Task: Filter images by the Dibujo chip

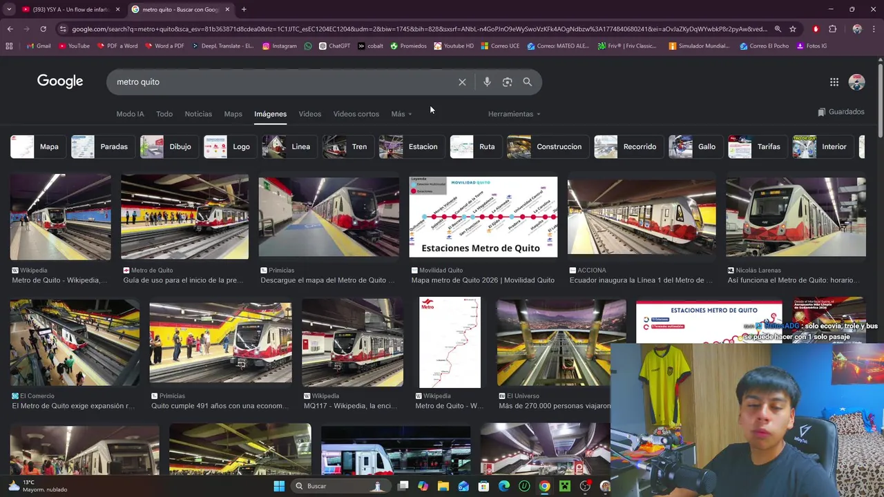Action: [x=168, y=146]
